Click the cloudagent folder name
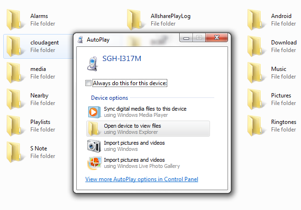 tap(45, 43)
